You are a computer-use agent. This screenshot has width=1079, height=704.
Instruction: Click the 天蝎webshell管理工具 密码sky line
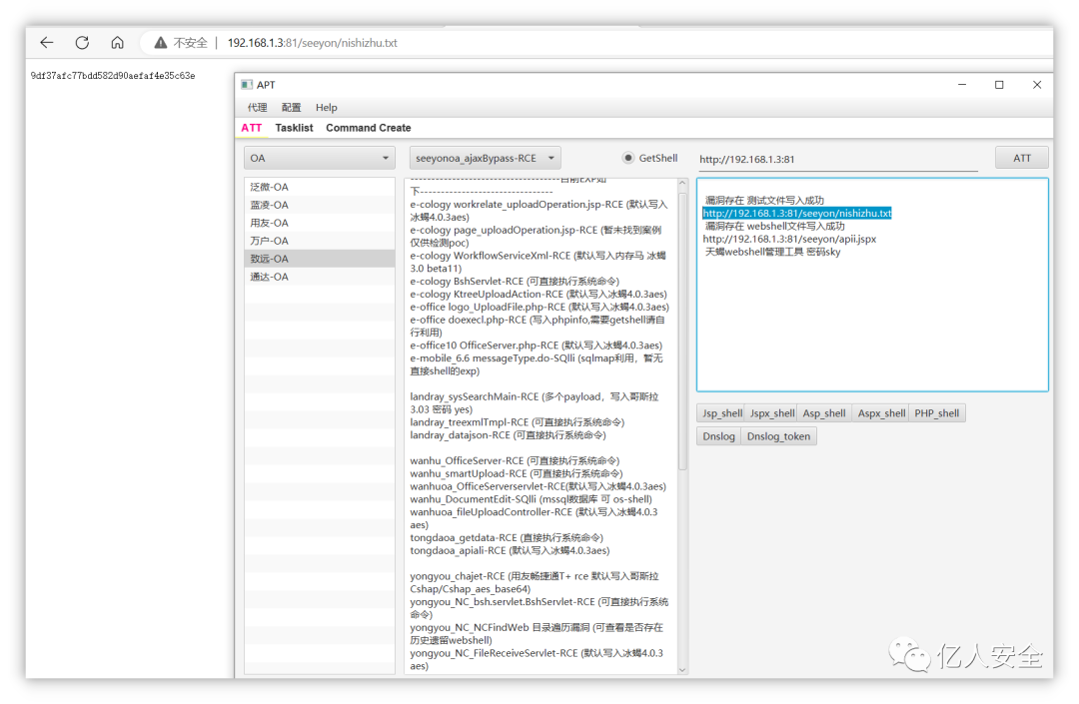772,252
